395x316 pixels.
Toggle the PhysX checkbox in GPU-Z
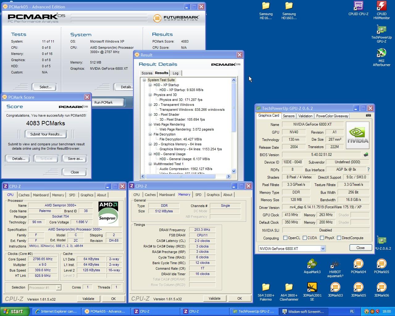pyautogui.click(x=322, y=238)
